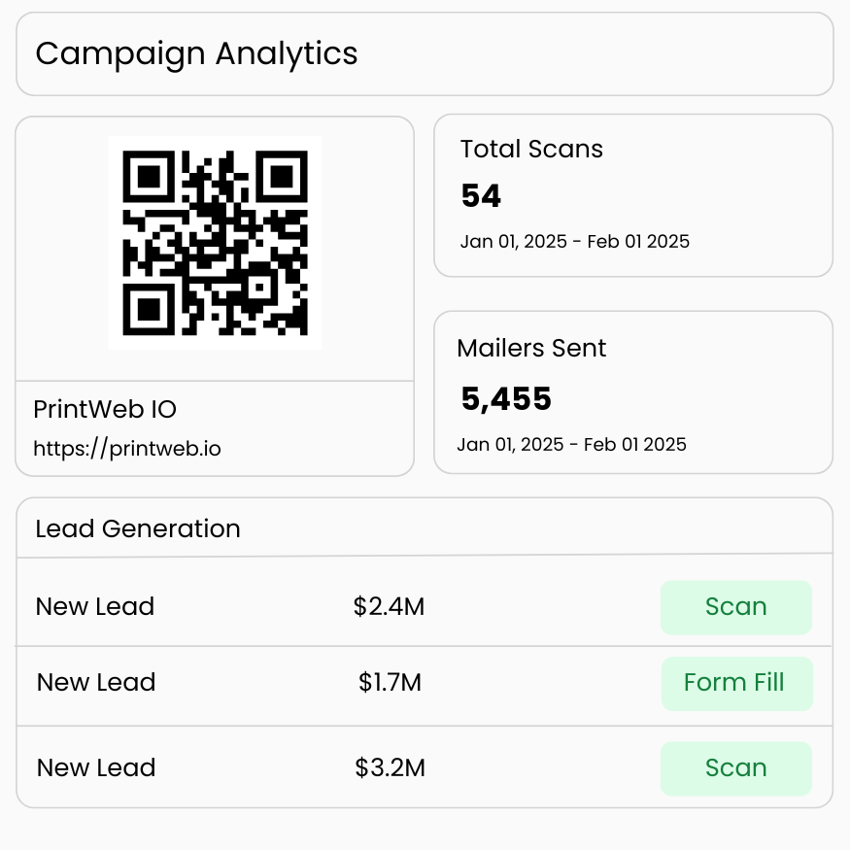This screenshot has width=850, height=850.
Task: Click the Campaign Analytics heading
Action: 196,54
